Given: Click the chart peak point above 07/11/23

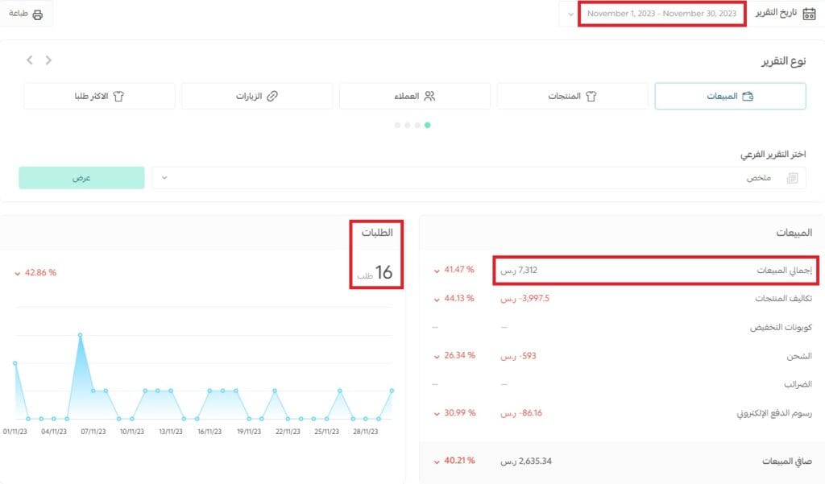Looking at the screenshot, I should [80, 335].
